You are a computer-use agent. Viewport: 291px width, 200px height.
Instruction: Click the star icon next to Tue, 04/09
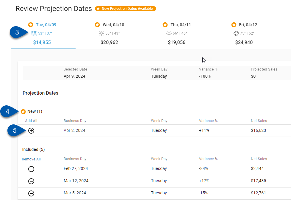tap(31, 25)
